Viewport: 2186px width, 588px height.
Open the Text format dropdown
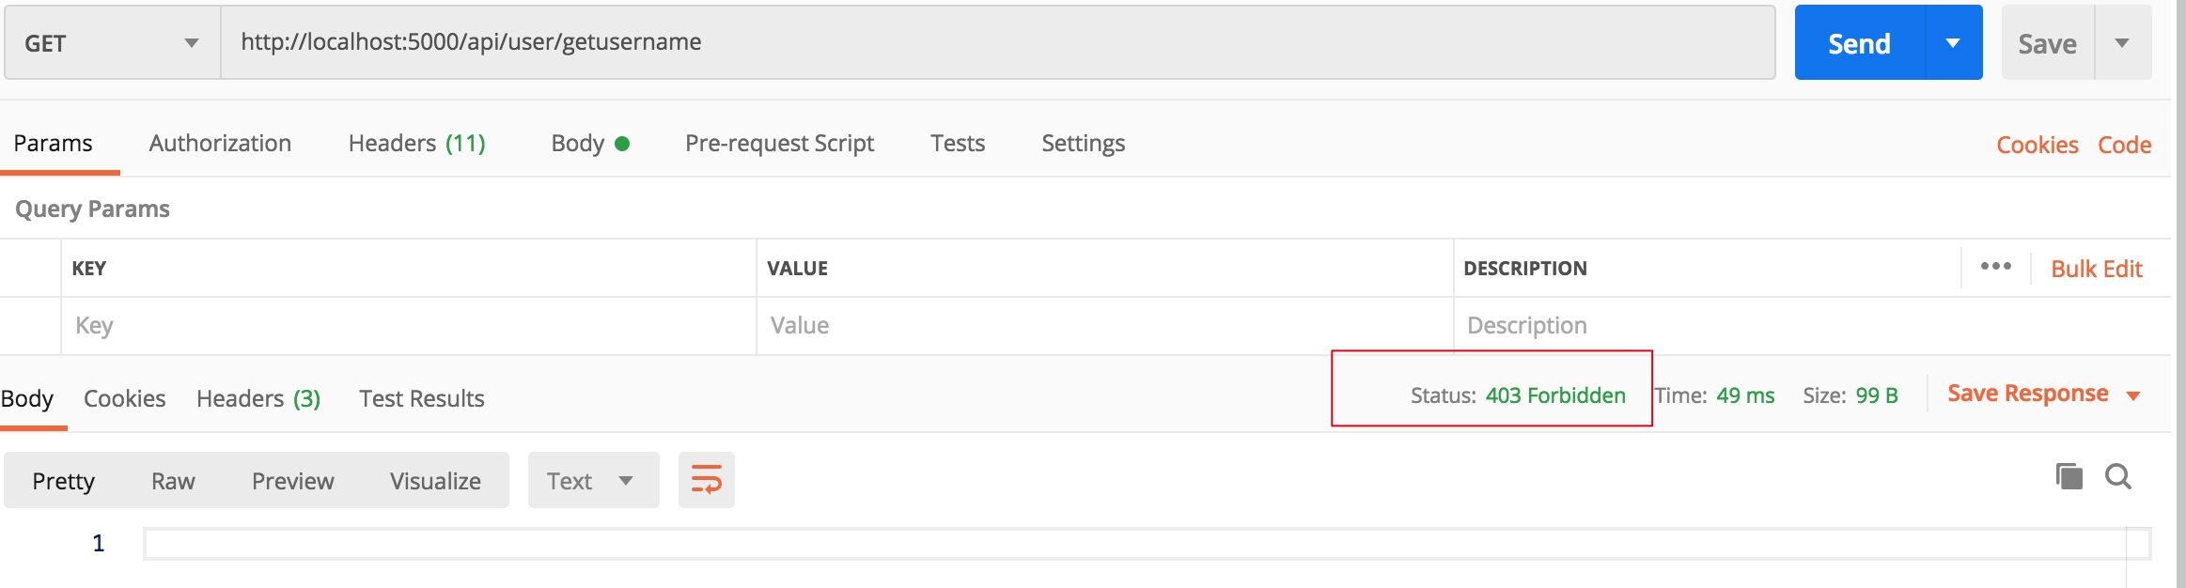(x=592, y=481)
